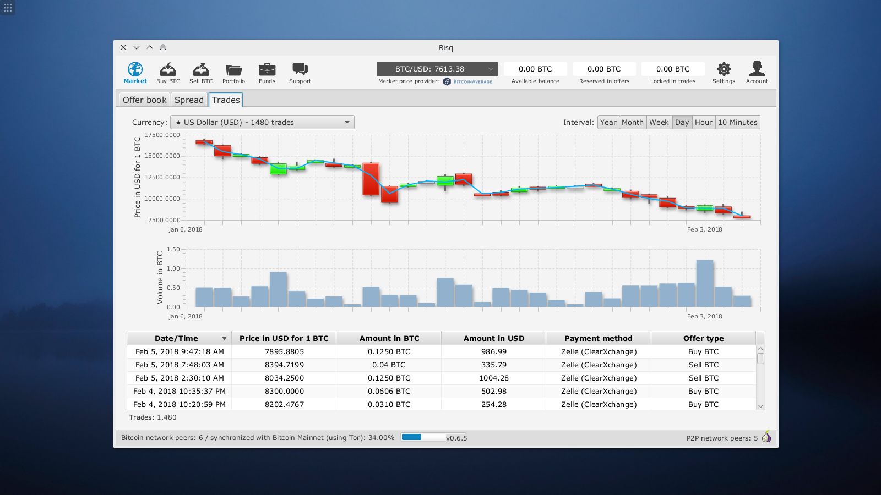Open the Market view icon
This screenshot has width=881, height=495.
coord(135,69)
